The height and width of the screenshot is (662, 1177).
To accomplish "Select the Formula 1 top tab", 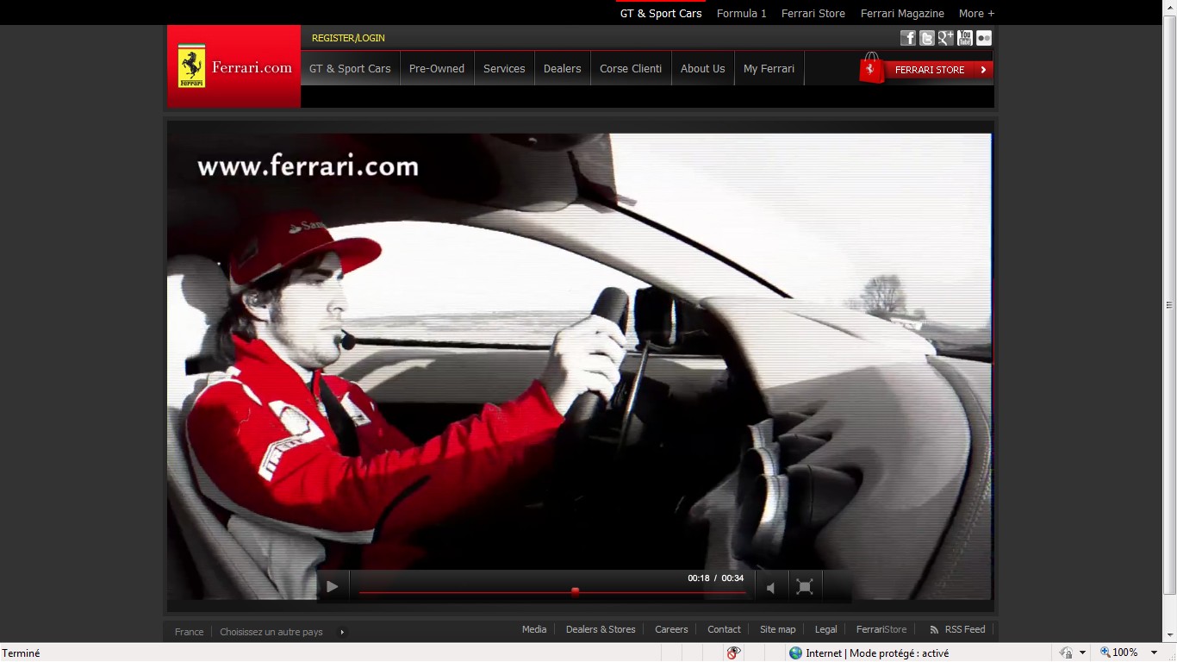I will click(x=741, y=13).
